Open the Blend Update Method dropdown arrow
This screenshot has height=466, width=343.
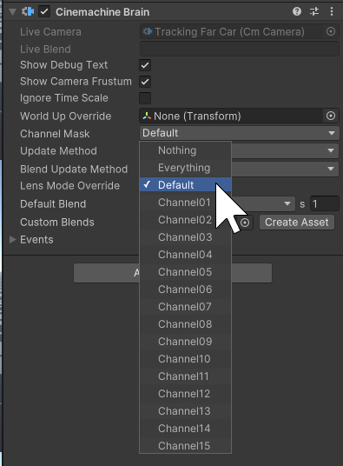coord(331,169)
